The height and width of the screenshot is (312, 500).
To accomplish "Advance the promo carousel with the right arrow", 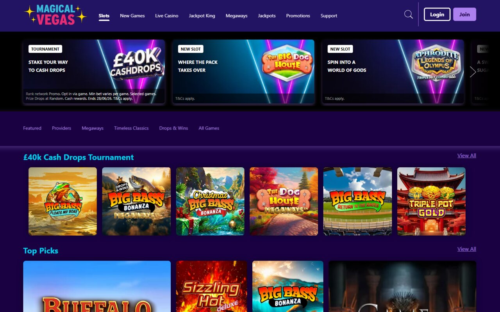I will (473, 72).
